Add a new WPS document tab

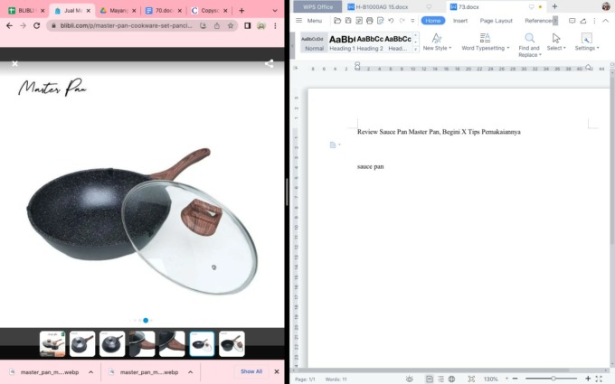pyautogui.click(x=554, y=6)
